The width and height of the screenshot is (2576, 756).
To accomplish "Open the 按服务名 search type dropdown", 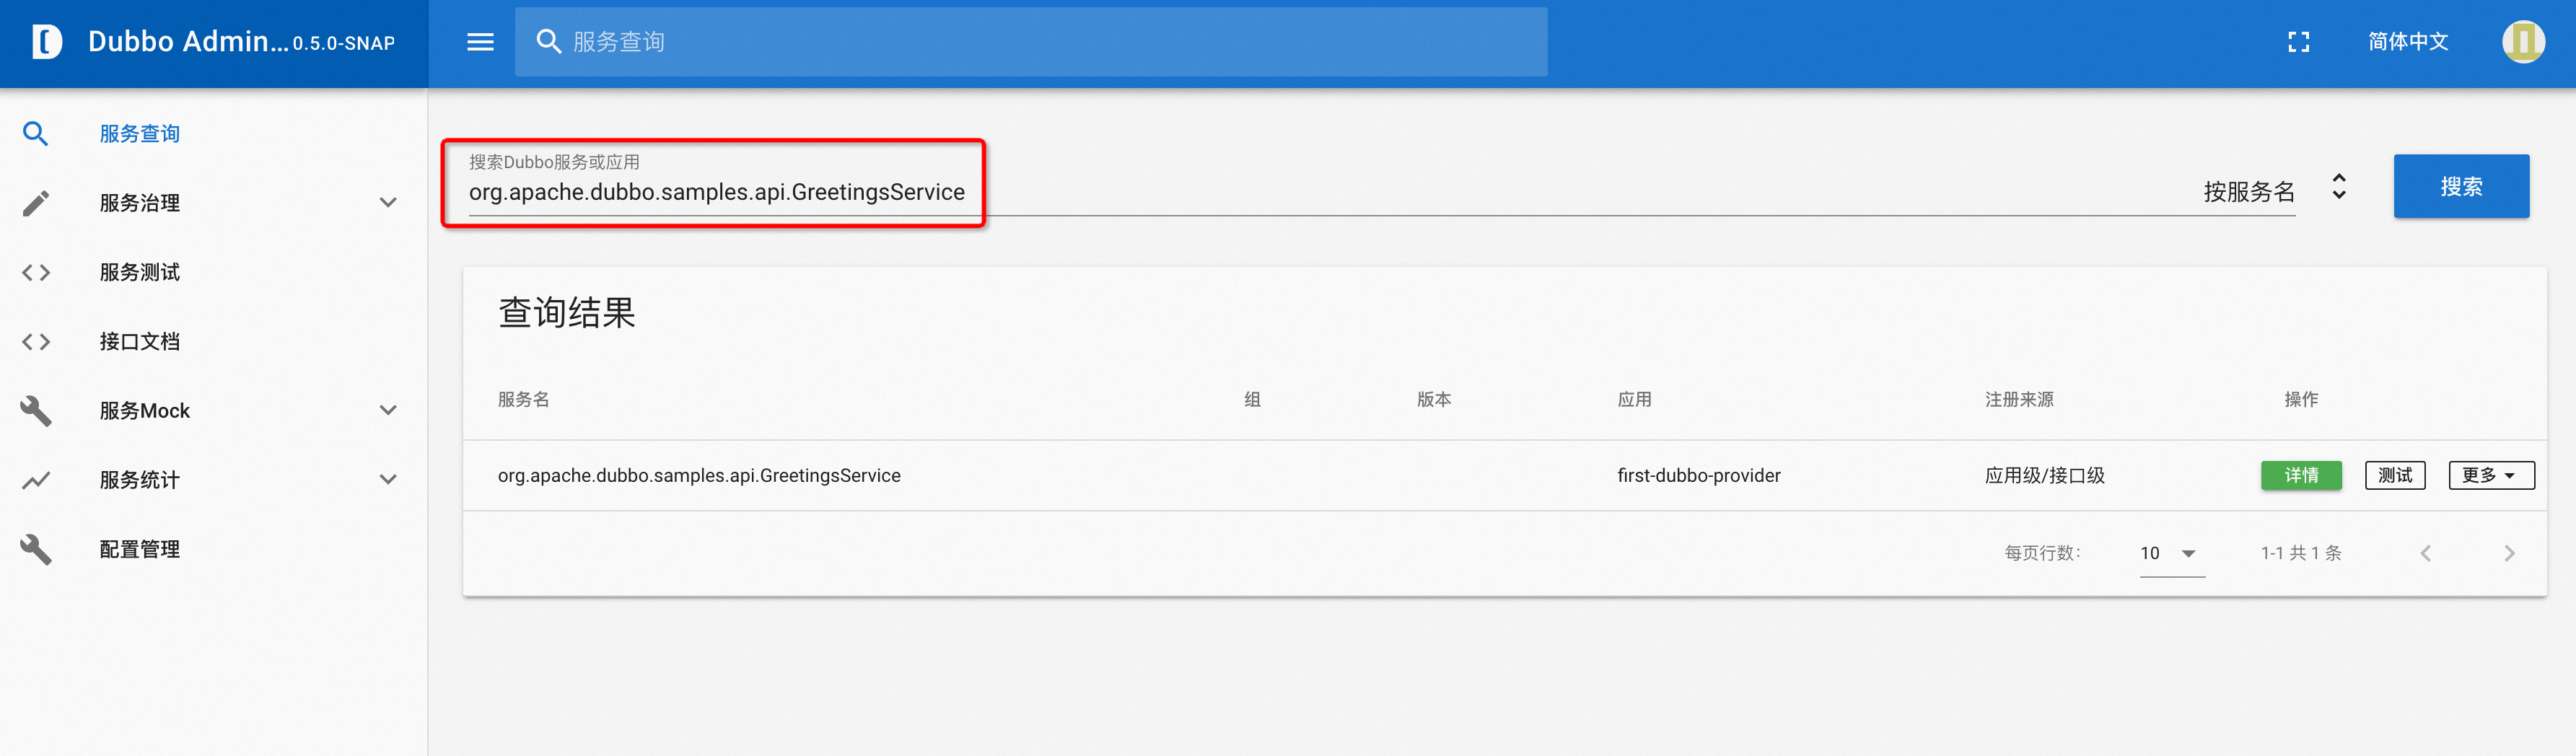I will (2274, 190).
